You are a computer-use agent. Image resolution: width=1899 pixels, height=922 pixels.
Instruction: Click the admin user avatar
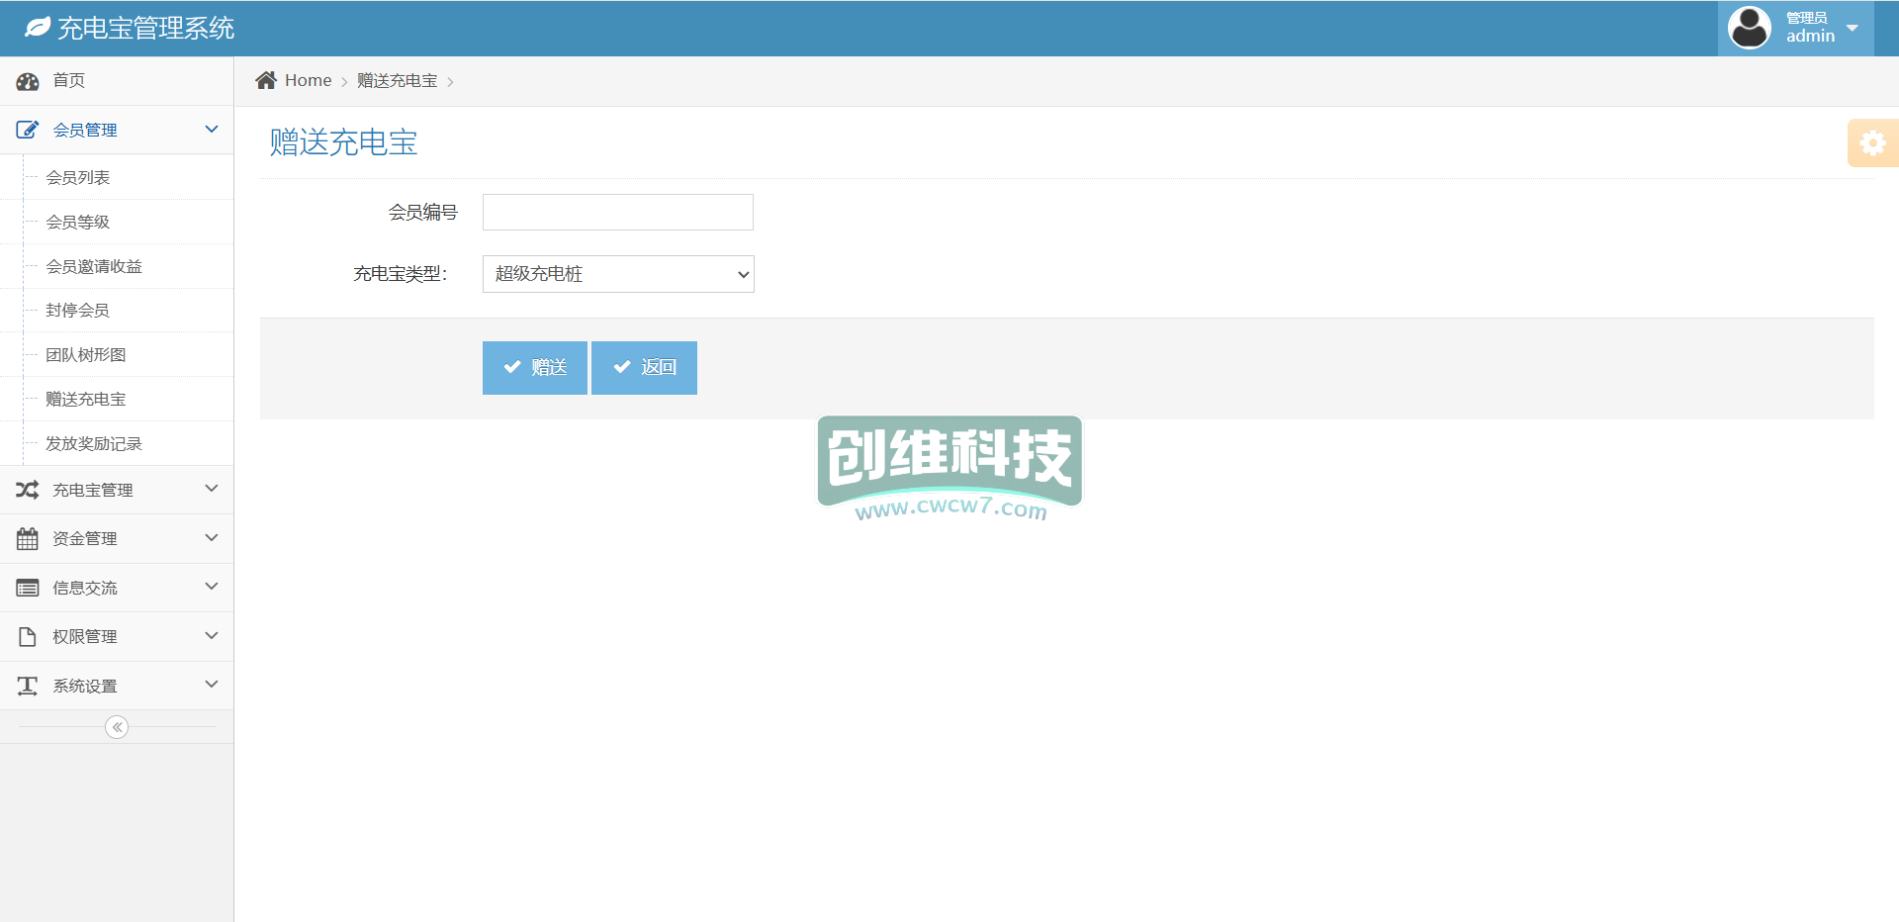coord(1749,28)
